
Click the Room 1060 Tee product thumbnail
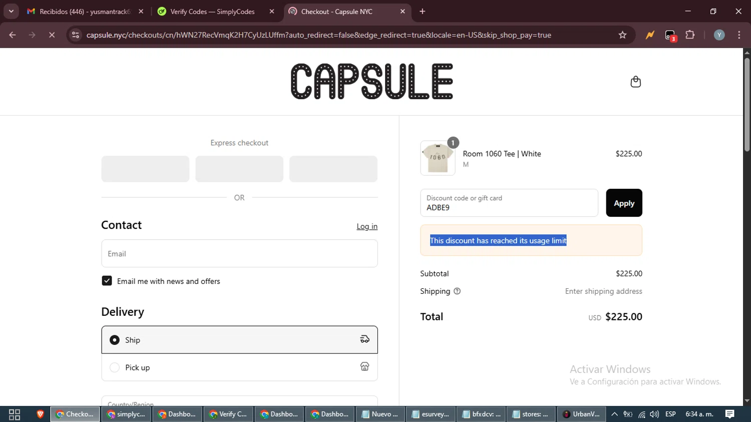(438, 158)
